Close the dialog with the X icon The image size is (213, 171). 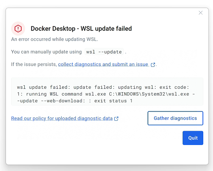[200, 13]
